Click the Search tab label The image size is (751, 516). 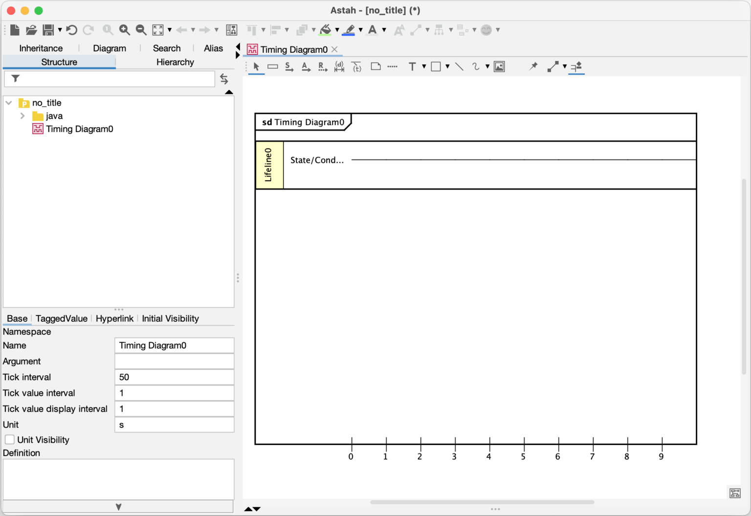[x=166, y=48]
